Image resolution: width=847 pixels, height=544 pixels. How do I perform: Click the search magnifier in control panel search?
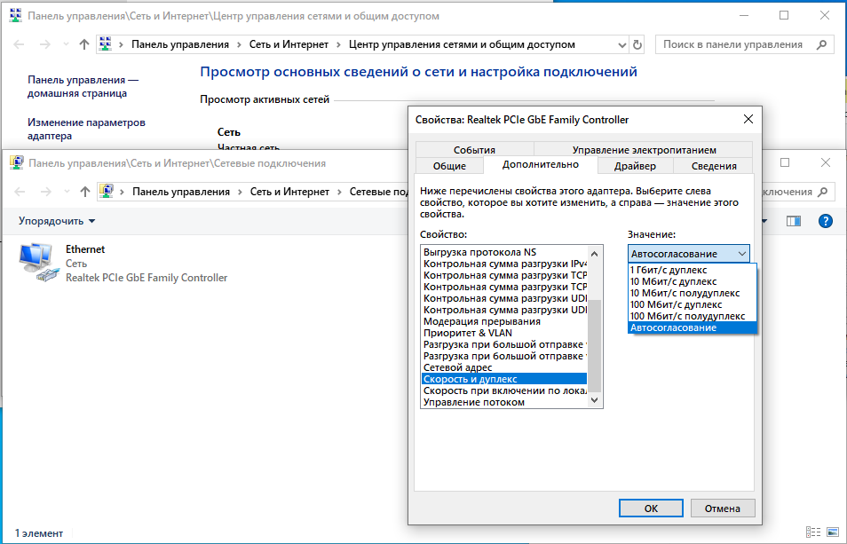click(x=823, y=44)
